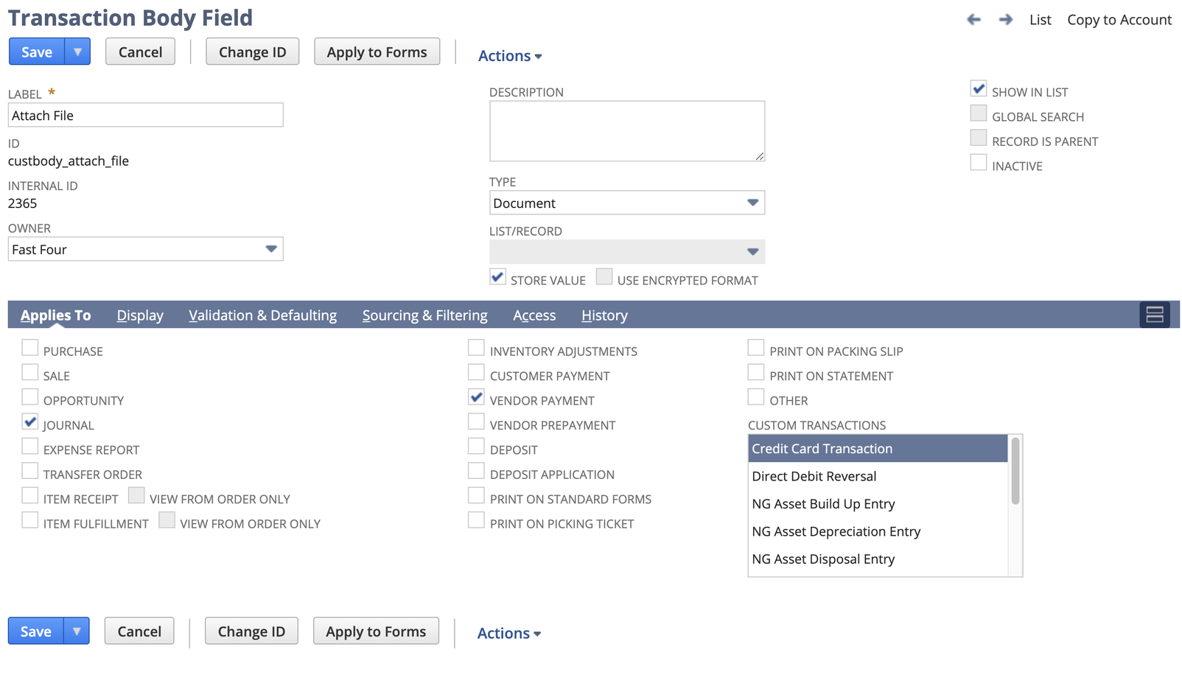This screenshot has width=1182, height=675.
Task: Click the bottom Save button
Action: click(x=36, y=631)
